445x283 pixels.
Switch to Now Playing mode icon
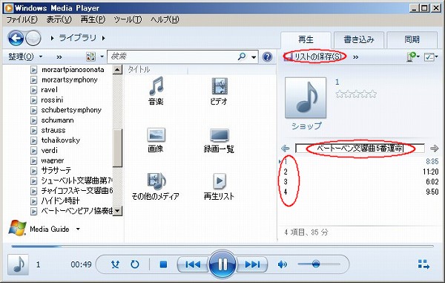(423, 264)
